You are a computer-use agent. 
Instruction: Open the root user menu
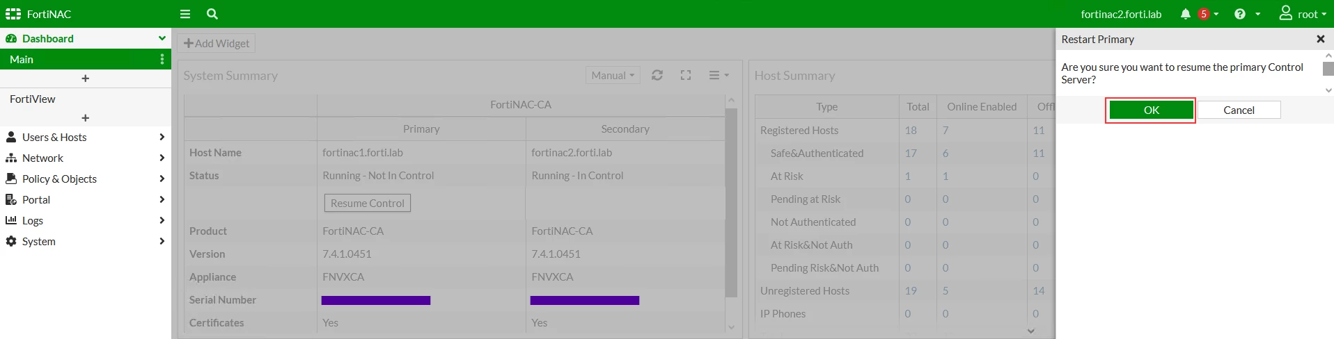(x=1303, y=14)
